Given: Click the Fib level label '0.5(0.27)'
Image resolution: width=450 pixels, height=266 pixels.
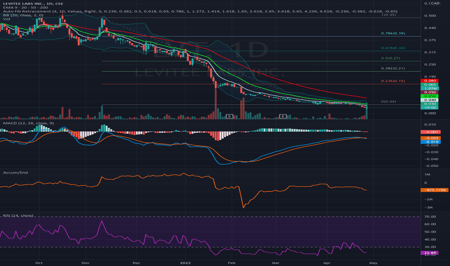Looking at the screenshot, I should 391,58.
